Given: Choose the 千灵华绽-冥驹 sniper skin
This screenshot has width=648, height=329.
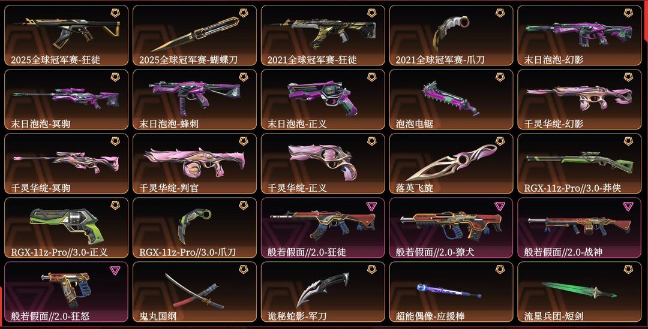Looking at the screenshot, I should coord(66,164).
